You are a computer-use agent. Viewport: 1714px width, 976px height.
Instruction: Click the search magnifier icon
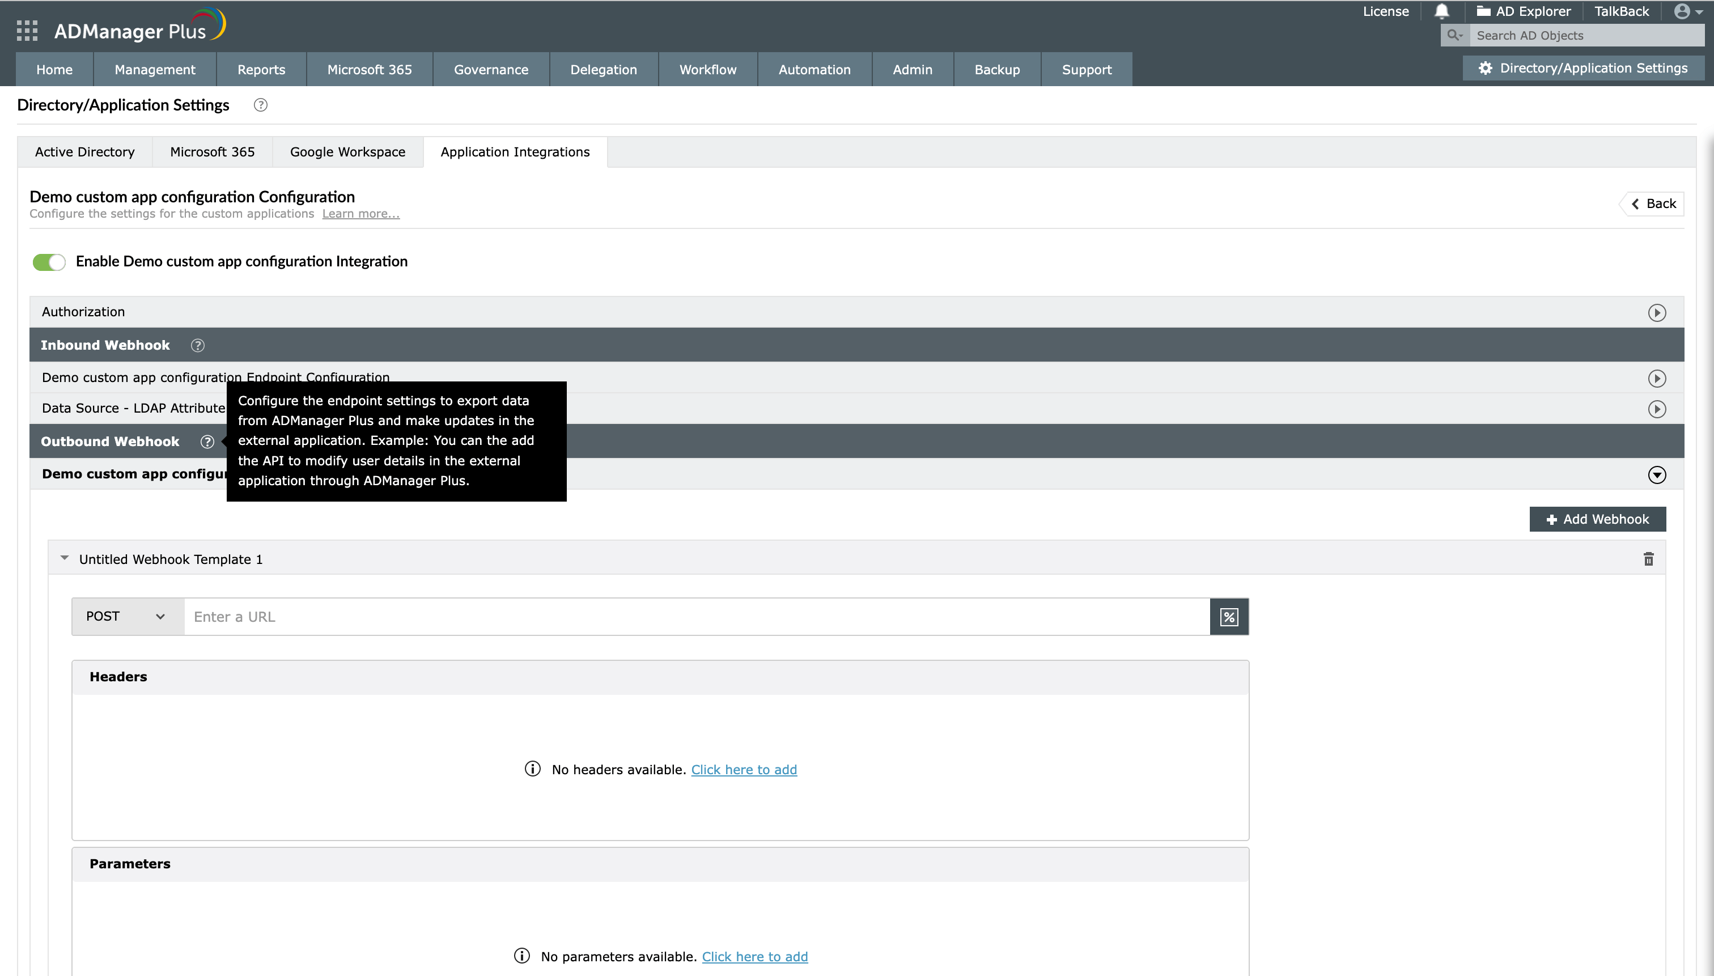click(1454, 35)
